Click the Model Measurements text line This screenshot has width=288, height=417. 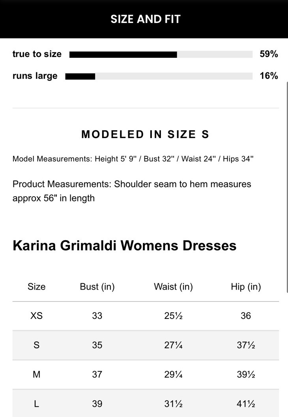(133, 159)
